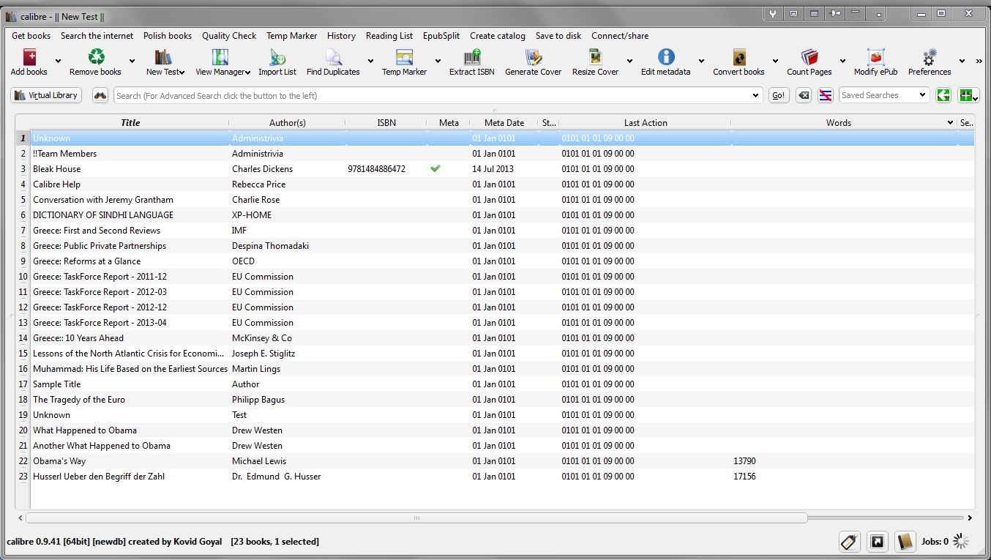Open Find Duplicates tool
This screenshot has width=991, height=560.
click(333, 57)
